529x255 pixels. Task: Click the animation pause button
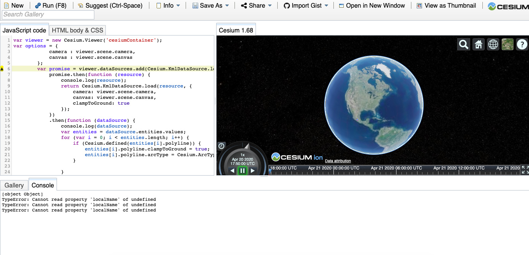tap(243, 171)
